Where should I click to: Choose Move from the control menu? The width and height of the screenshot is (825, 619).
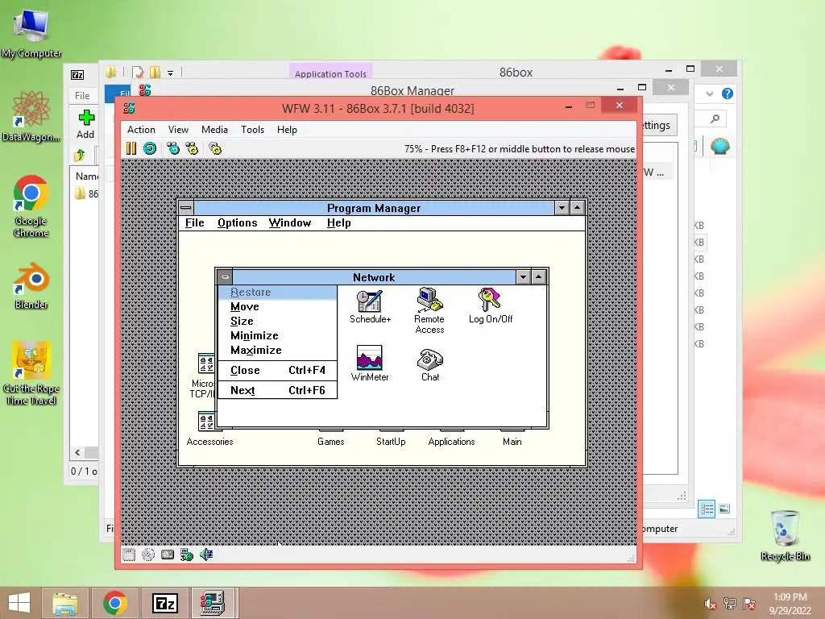pos(277,307)
